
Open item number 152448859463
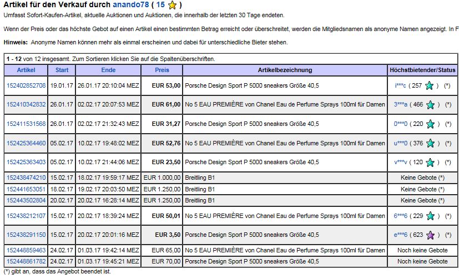coord(26,250)
